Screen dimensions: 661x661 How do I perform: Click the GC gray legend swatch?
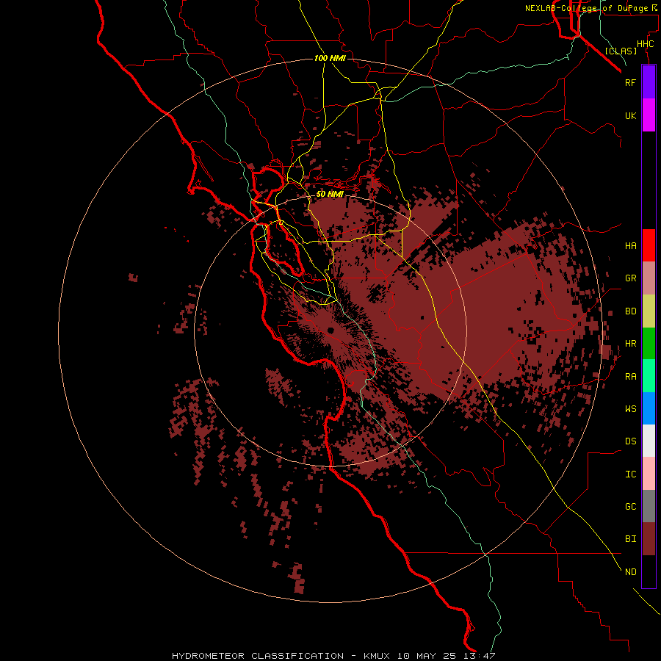coord(649,506)
